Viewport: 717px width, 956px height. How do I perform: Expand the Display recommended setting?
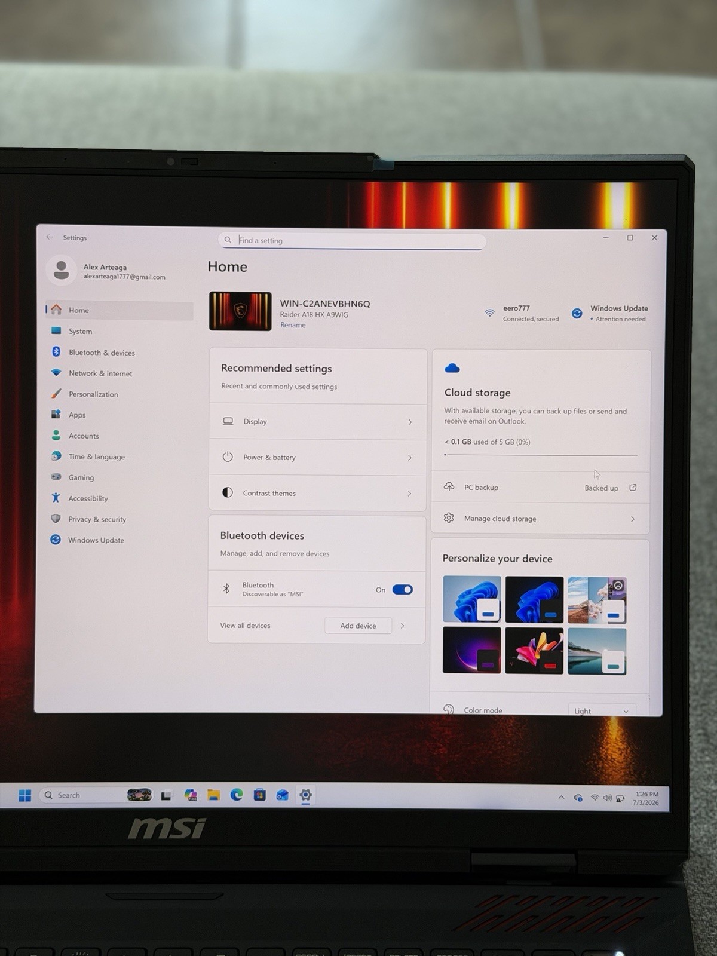click(317, 422)
